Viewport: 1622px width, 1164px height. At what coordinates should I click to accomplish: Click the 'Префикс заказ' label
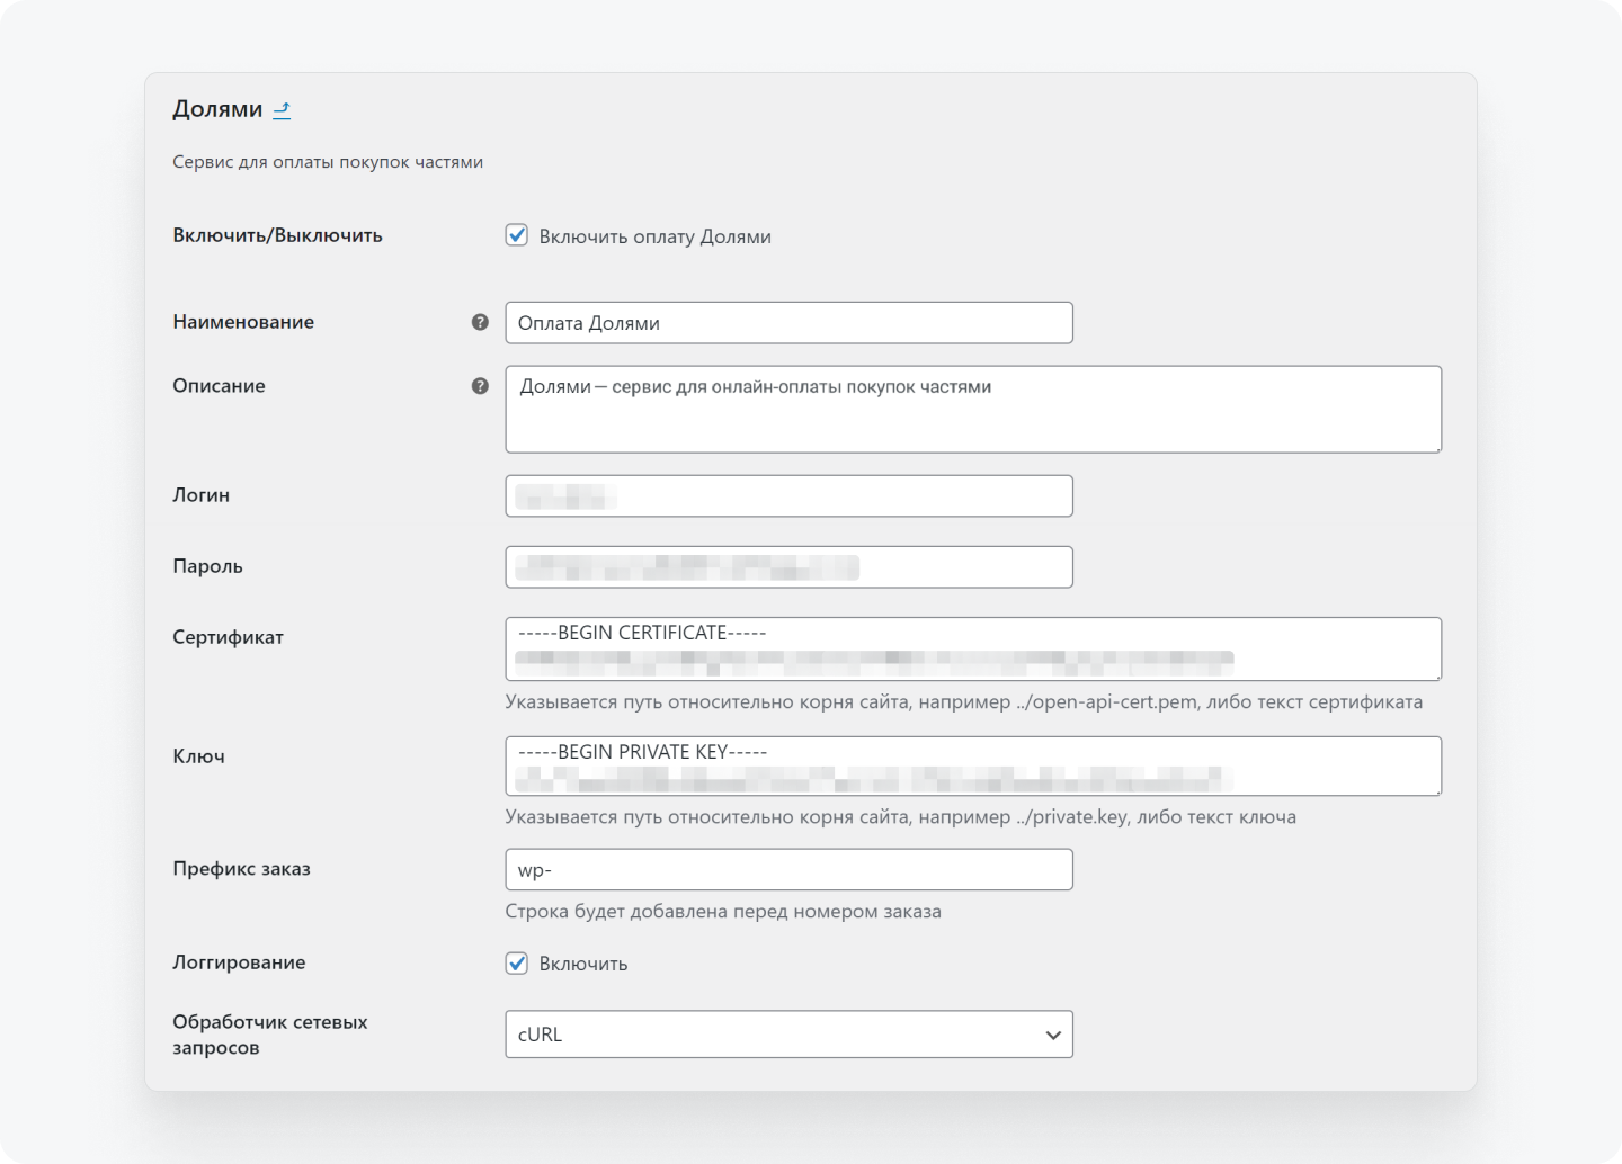(242, 869)
